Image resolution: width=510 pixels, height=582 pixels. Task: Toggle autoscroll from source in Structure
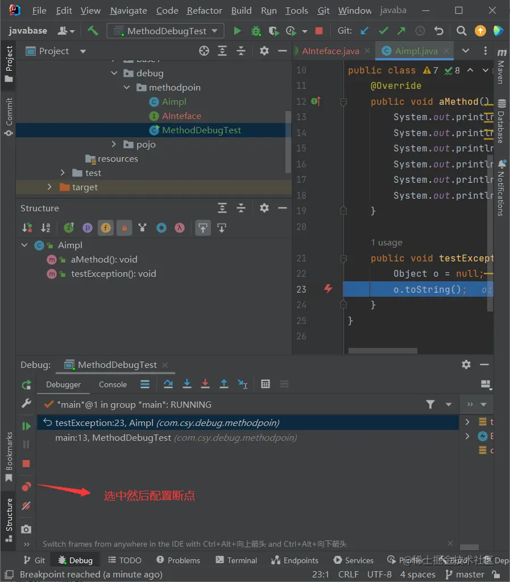[222, 228]
